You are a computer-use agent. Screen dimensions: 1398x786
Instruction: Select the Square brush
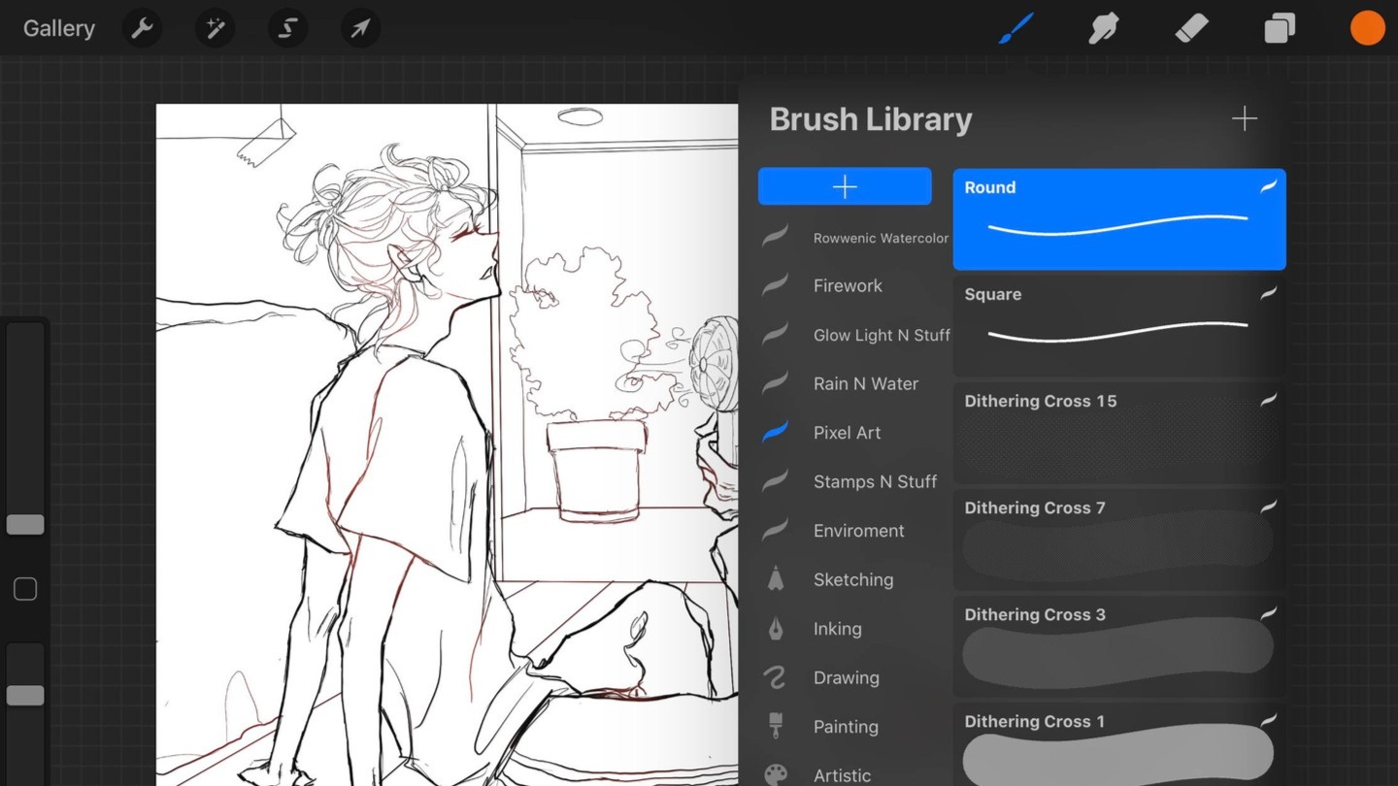coord(1119,326)
